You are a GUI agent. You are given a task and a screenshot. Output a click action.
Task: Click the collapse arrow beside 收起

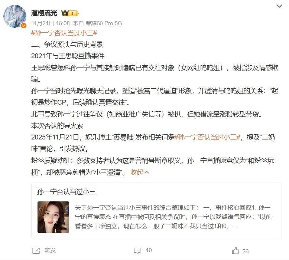(x=147, y=172)
